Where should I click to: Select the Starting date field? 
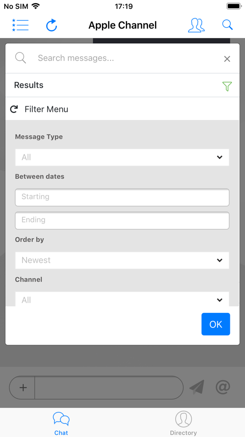tap(122, 197)
